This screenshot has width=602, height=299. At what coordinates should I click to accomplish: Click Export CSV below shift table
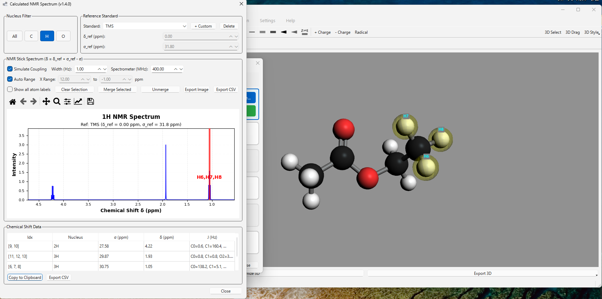click(59, 278)
